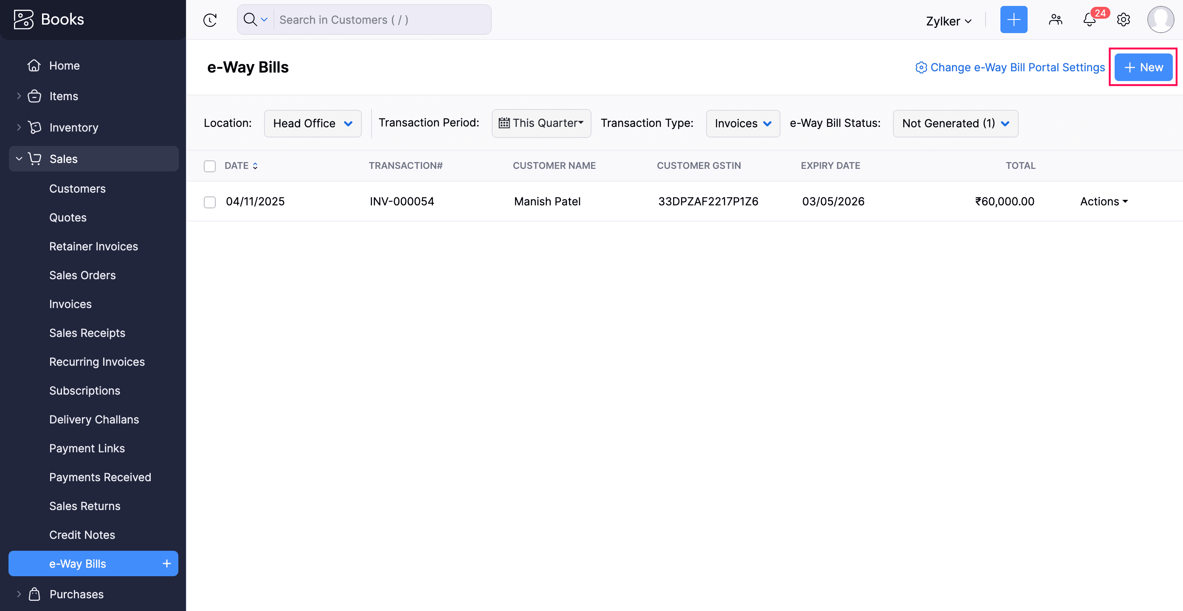1183x611 pixels.
Task: Open the Location Head Office dropdown
Action: (x=312, y=123)
